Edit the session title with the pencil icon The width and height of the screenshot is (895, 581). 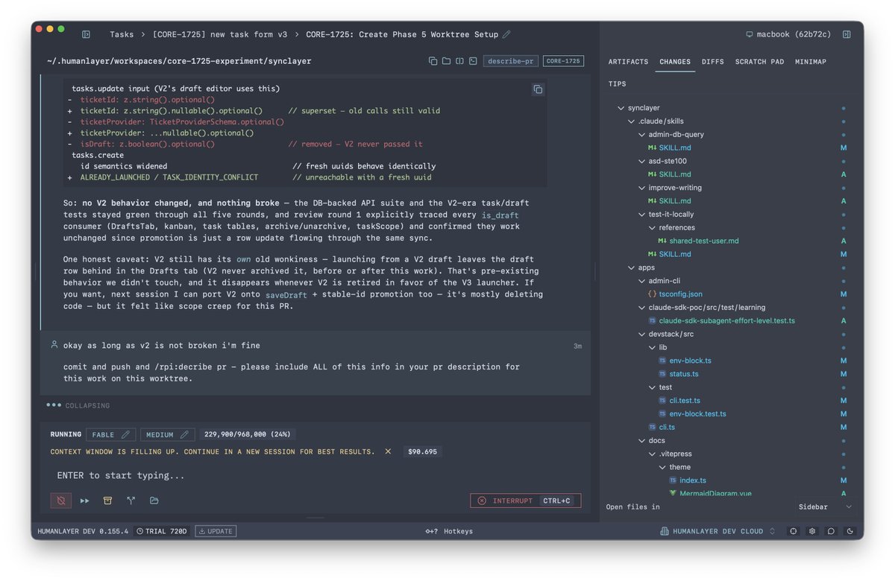[x=506, y=34]
